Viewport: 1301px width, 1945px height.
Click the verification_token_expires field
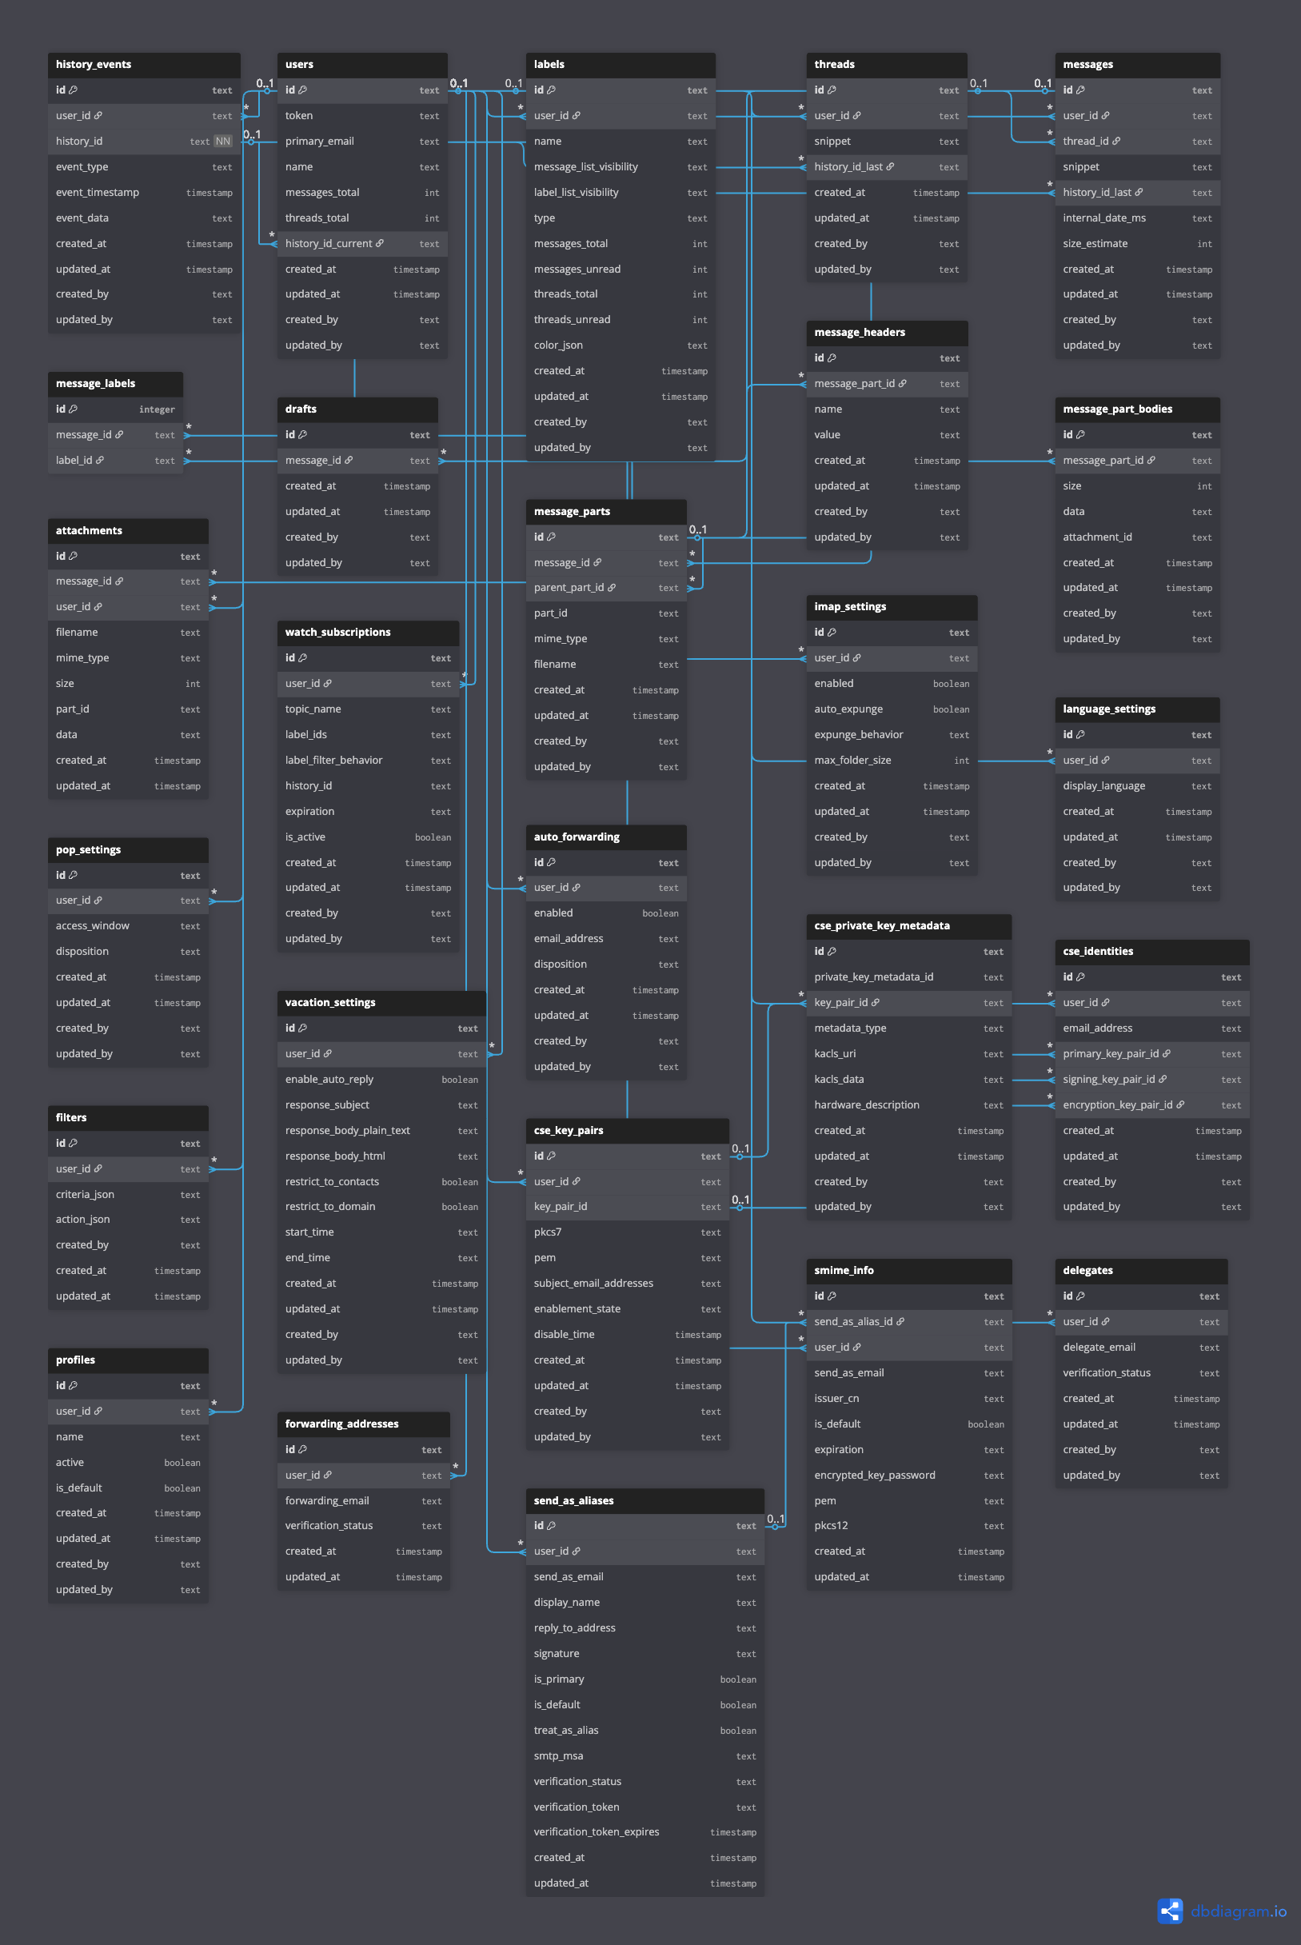(645, 1832)
